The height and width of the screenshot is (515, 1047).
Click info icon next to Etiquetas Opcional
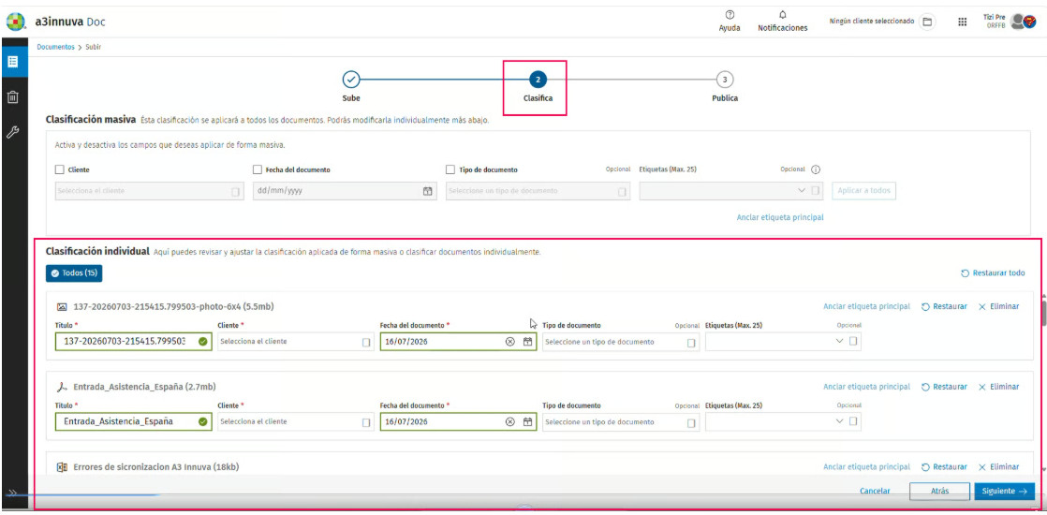point(816,169)
